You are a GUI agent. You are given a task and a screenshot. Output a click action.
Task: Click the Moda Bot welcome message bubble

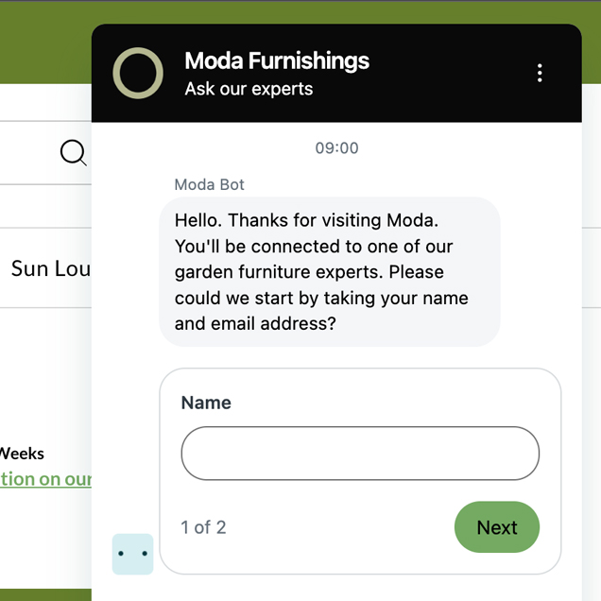[330, 272]
